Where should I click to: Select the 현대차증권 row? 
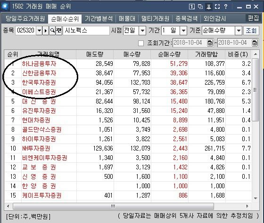pos(128,120)
